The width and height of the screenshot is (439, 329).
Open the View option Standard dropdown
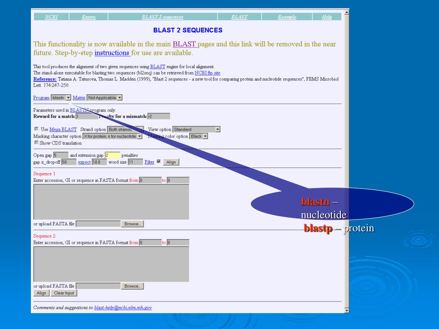(x=196, y=129)
